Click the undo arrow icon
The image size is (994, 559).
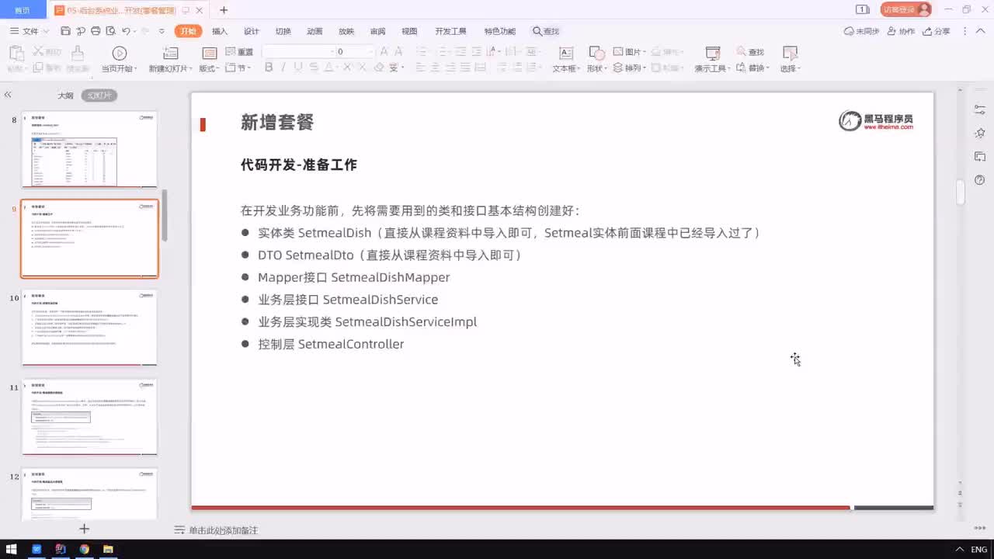[x=127, y=31]
